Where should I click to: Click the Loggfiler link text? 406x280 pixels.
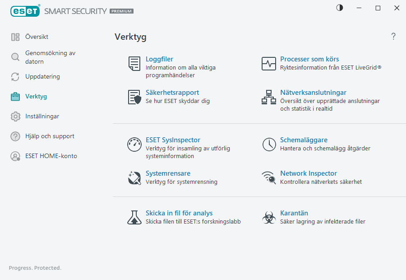159,59
